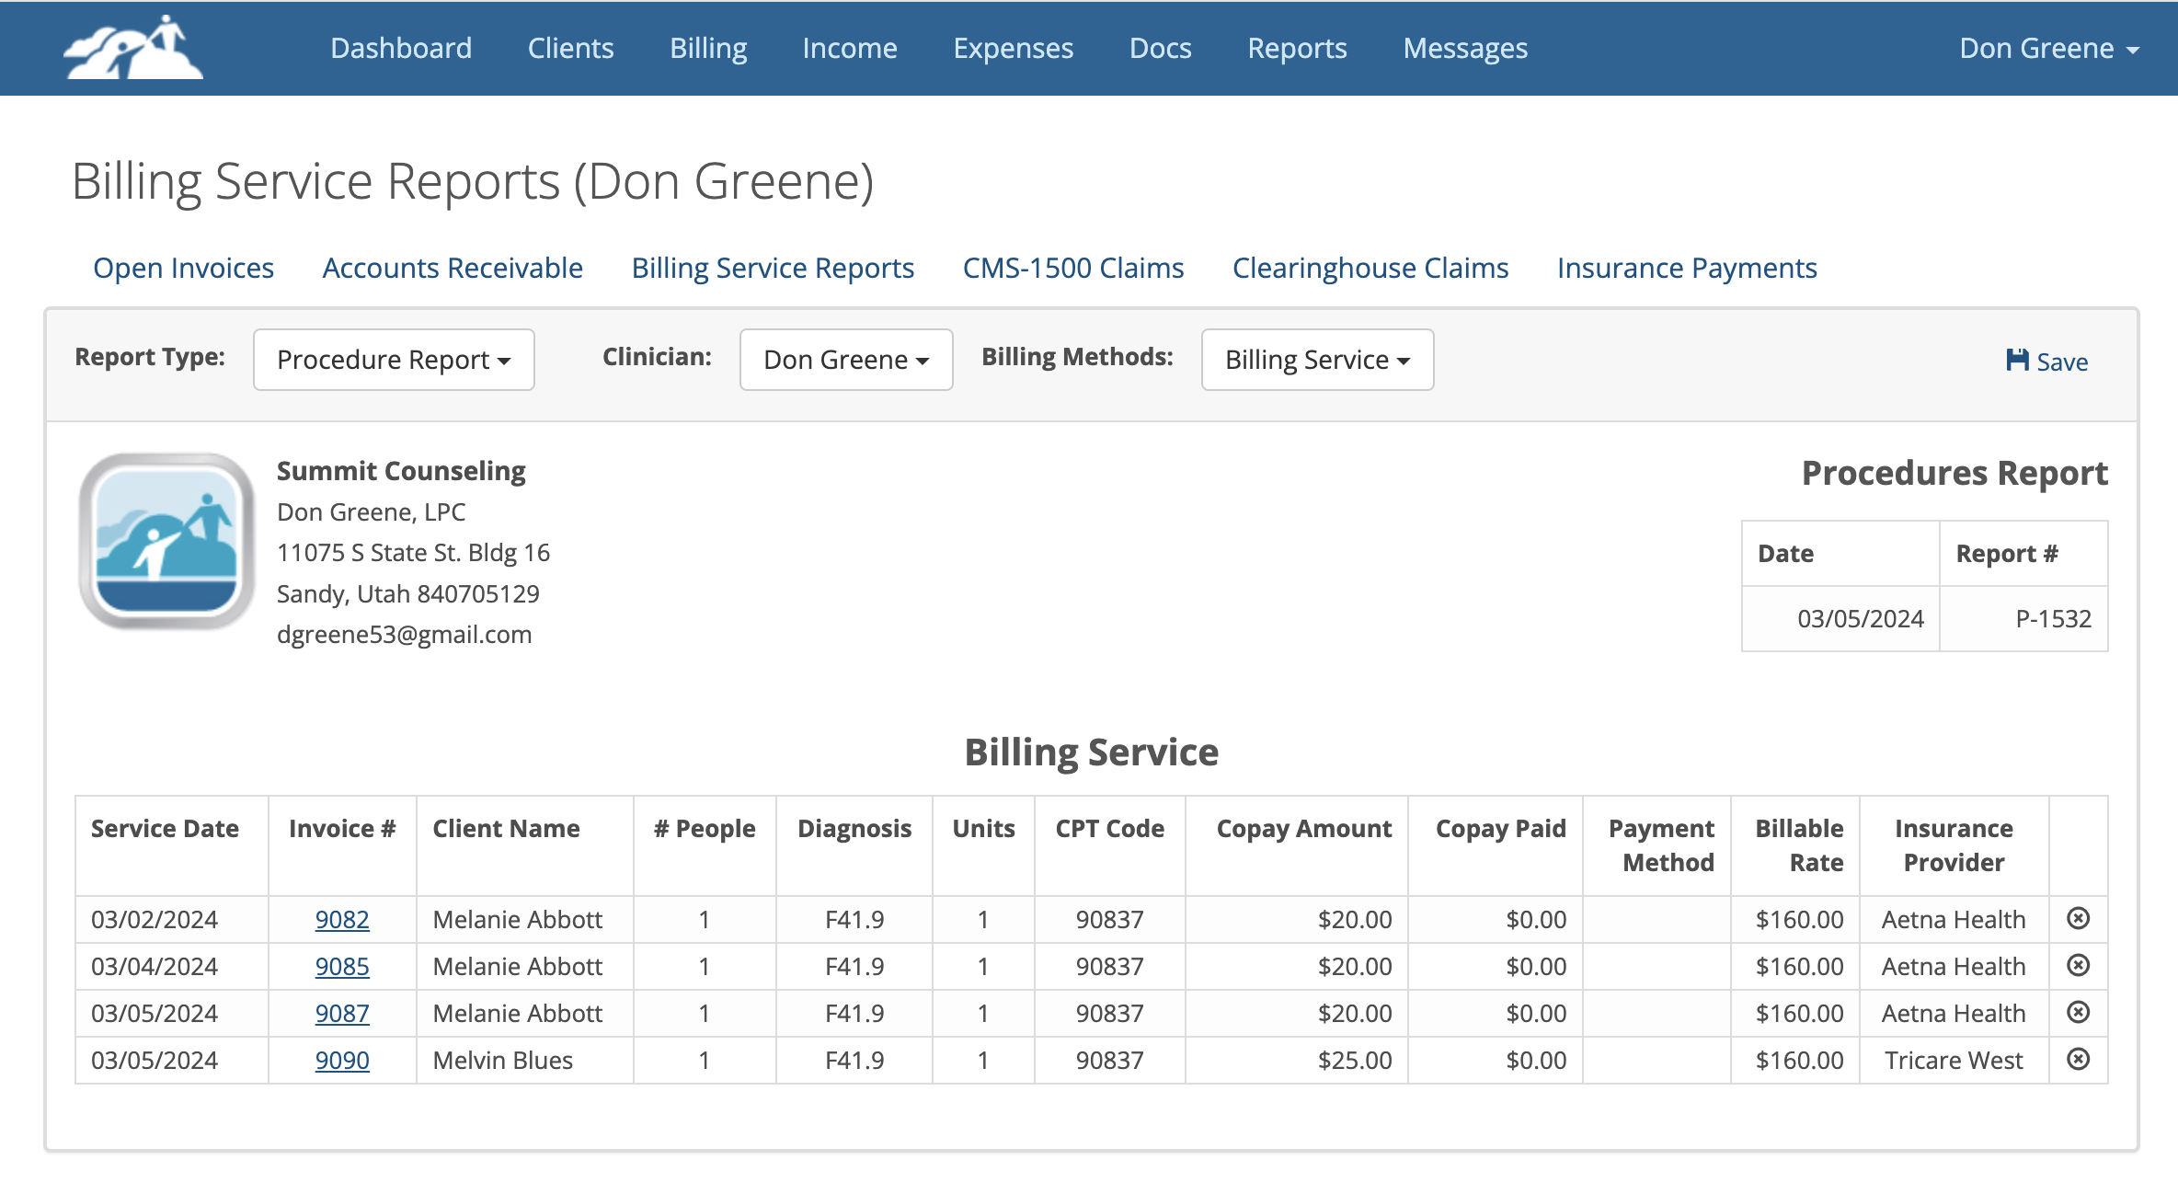Select the Insurance Payments tab

[x=1687, y=268]
